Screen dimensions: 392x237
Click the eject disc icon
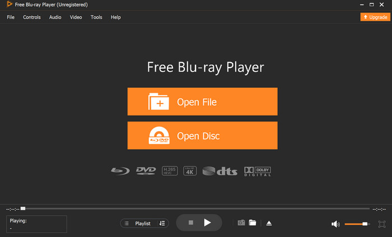269,223
